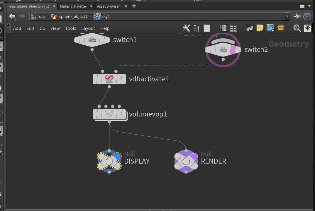
Task: Open the Edit menu
Action: [x=30, y=28]
